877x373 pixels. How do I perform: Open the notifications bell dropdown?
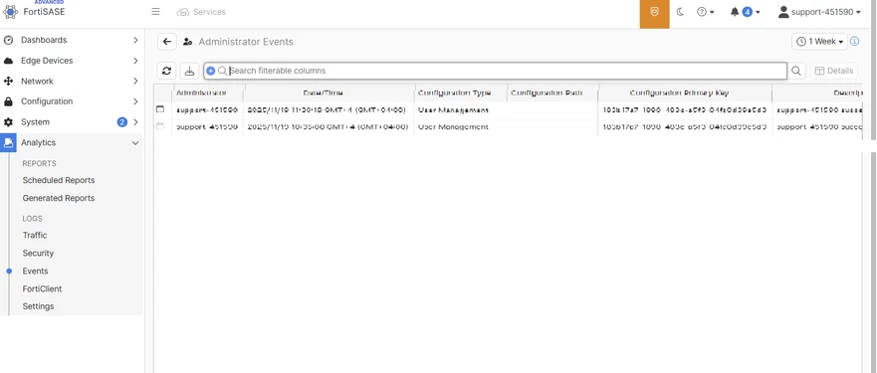point(745,12)
